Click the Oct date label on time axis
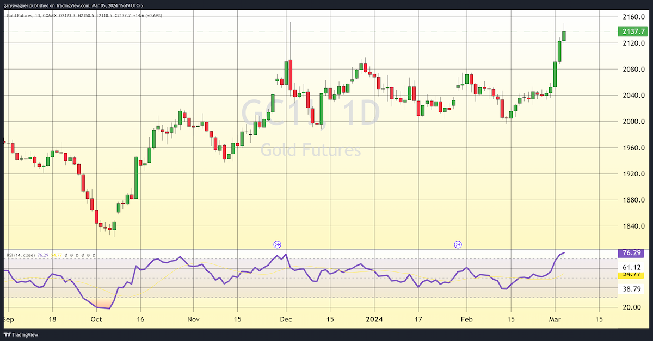Screen dimensions: 653x341 [x=95, y=319]
